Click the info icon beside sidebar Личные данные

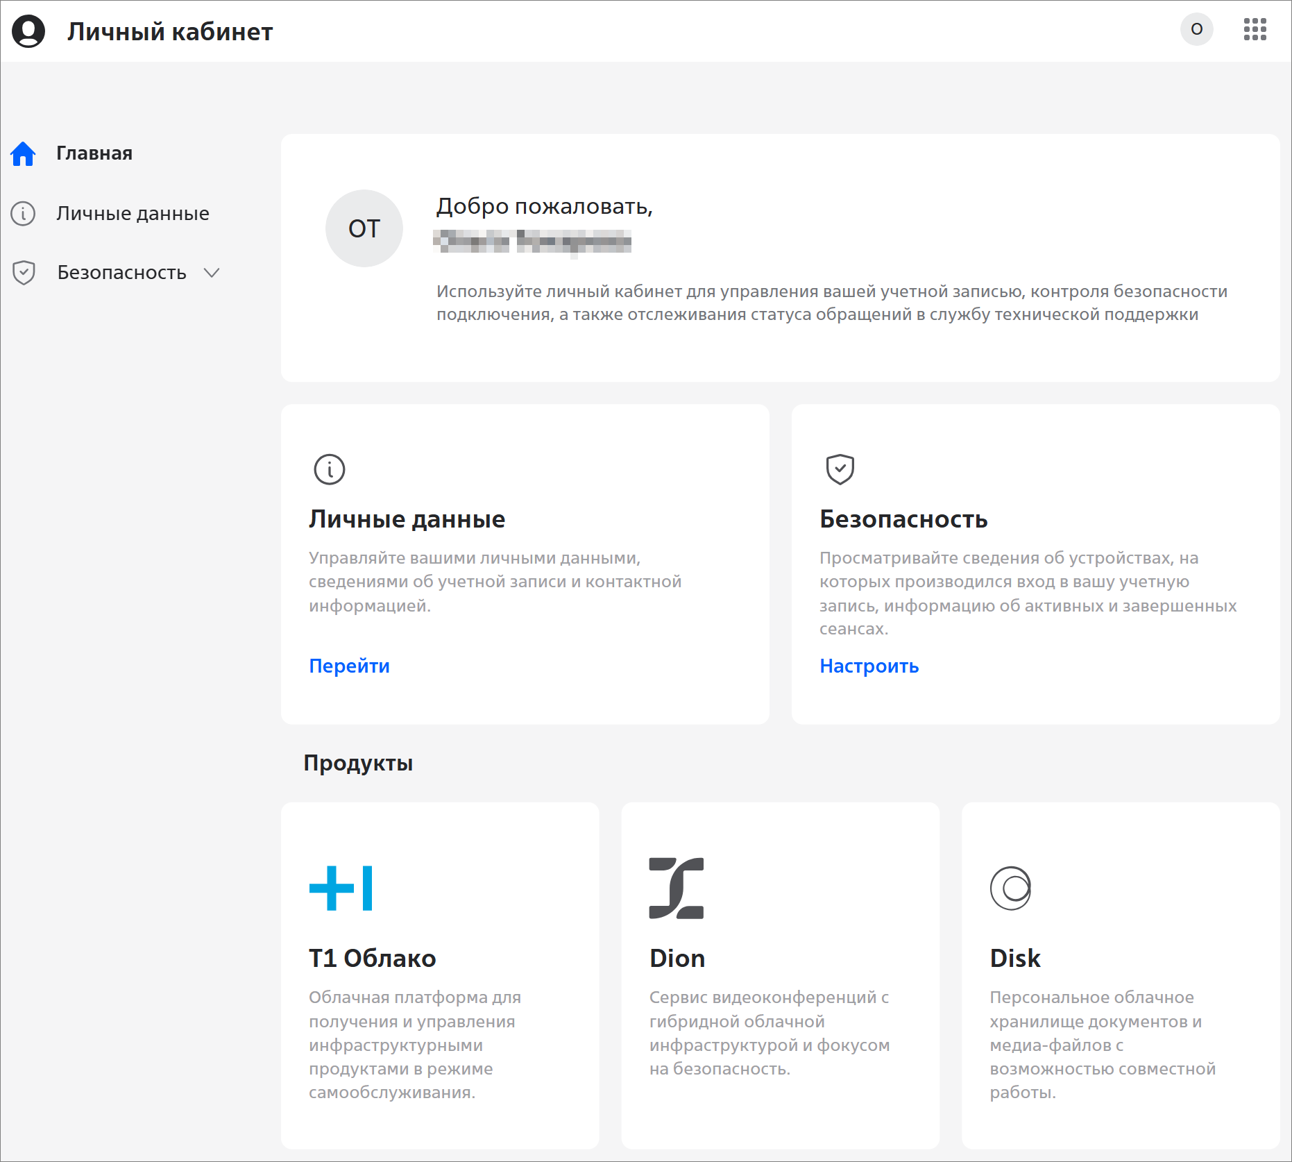(23, 213)
